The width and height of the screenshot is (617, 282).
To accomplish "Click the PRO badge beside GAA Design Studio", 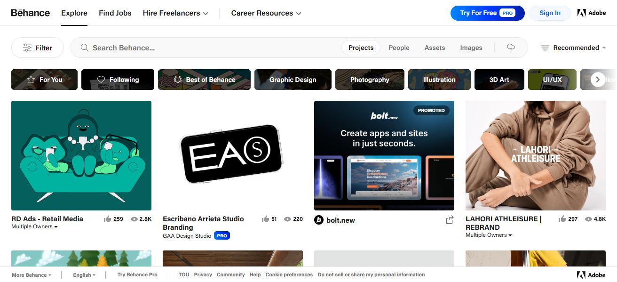I will tap(222, 235).
